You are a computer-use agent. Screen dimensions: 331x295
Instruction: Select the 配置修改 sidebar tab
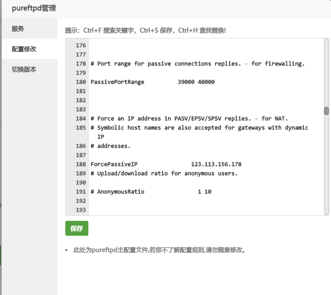pyautogui.click(x=29, y=49)
